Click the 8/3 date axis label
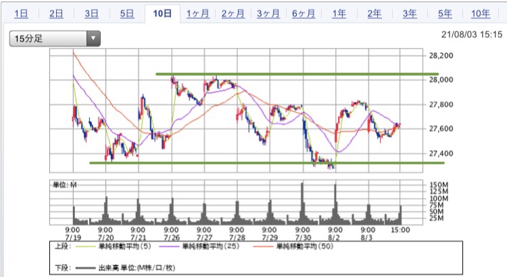The height and width of the screenshot is (277, 507). 367,238
